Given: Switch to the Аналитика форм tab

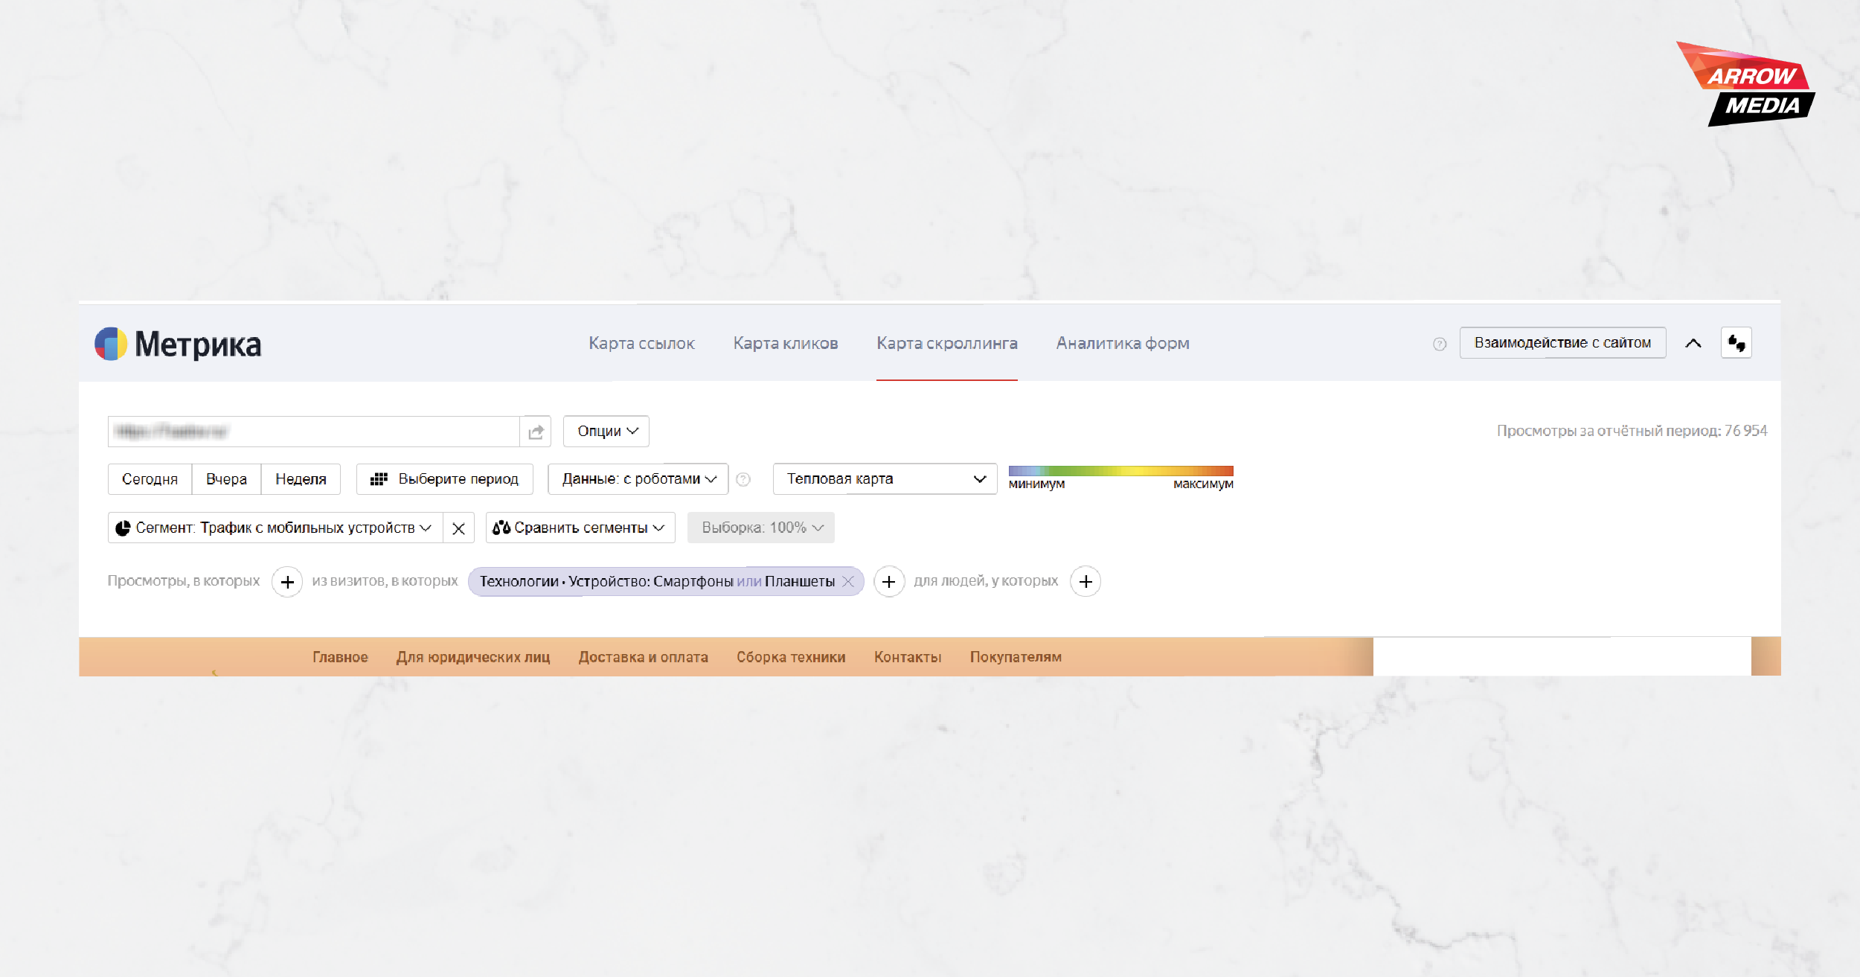Looking at the screenshot, I should click(1123, 343).
